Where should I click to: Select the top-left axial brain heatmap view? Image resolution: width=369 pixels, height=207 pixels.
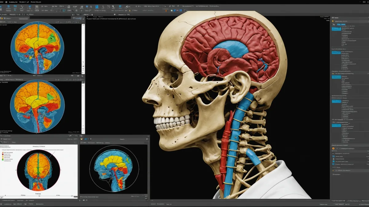click(x=37, y=47)
